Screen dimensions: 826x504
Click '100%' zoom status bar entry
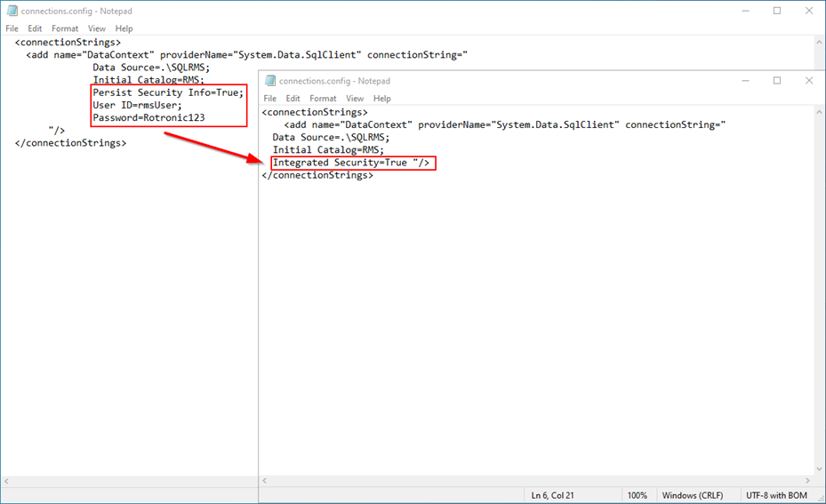[637, 496]
